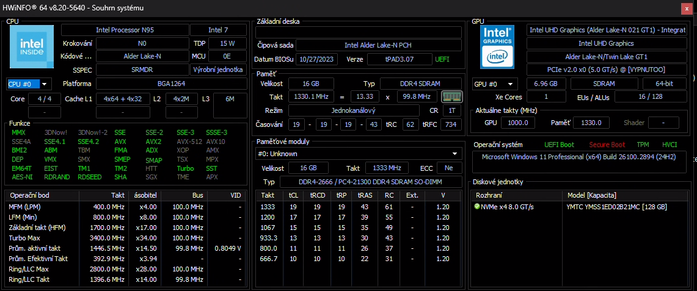Click the 1333 timing row in module table

click(359, 207)
